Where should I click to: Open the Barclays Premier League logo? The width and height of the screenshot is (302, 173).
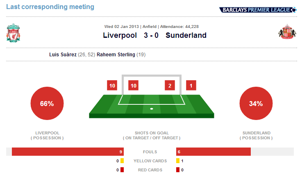tap(258, 10)
